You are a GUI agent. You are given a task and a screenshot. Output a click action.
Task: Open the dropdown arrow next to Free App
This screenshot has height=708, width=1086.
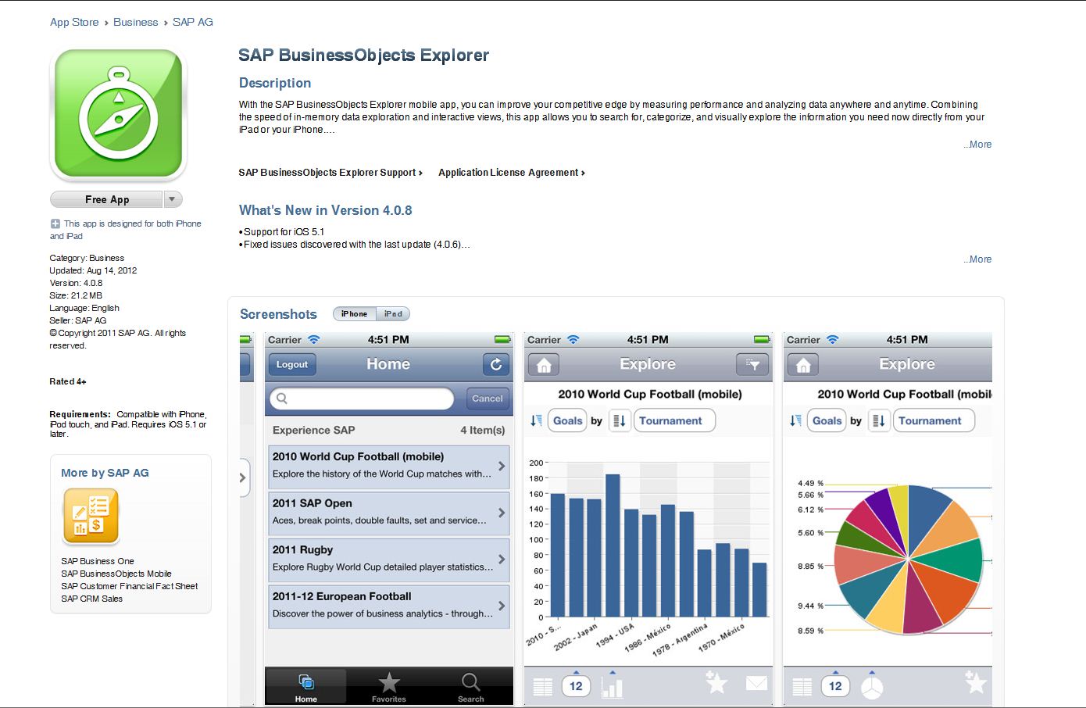173,199
